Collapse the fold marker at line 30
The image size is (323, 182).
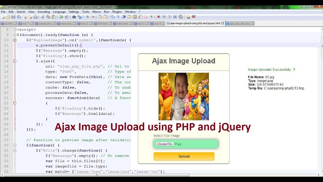(15, 145)
